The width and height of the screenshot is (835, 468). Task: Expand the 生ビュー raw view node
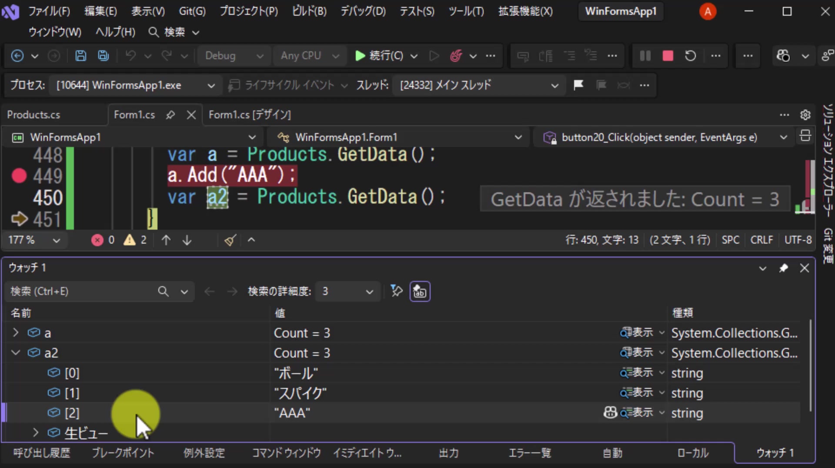click(x=36, y=432)
